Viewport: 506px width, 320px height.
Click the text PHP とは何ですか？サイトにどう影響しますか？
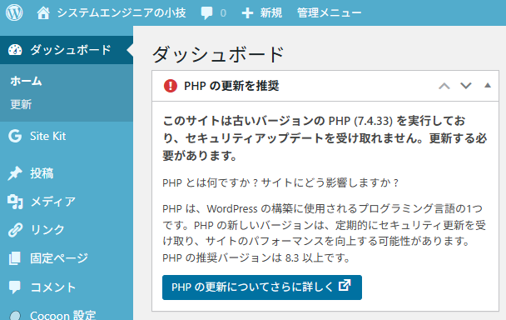point(280,182)
